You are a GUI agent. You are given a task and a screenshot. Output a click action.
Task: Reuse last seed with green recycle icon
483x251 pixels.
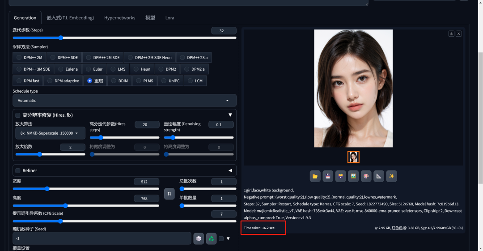211,238
